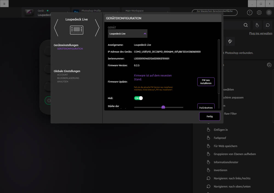Open BILDÜBERLAGERUNG settings
The width and height of the screenshot is (274, 193).
68,78
